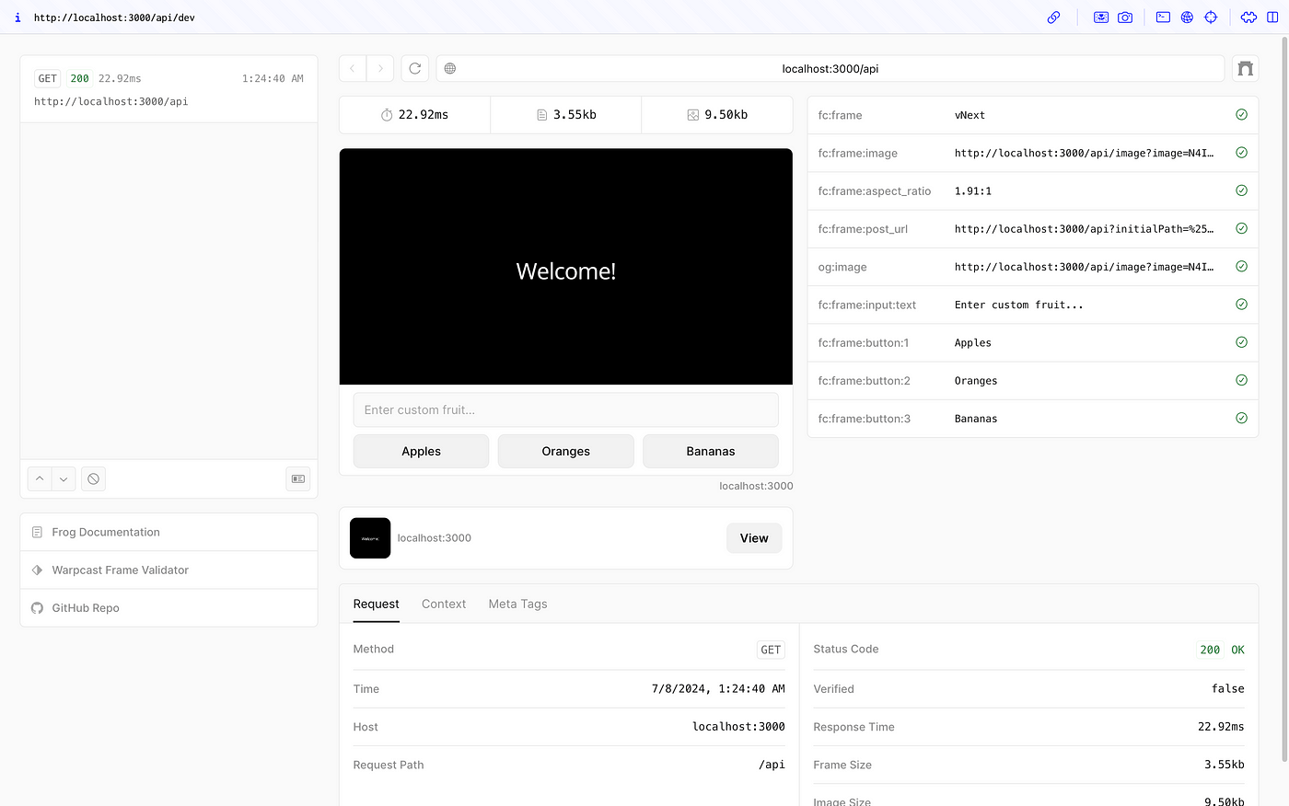The height and width of the screenshot is (806, 1289).
Task: Click the copy link chain icon
Action: [x=1053, y=17]
